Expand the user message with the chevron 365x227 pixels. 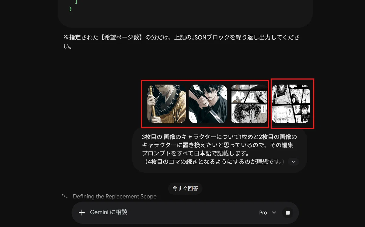(293, 162)
